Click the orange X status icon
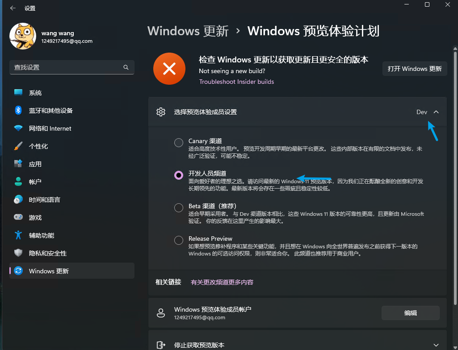458x350 pixels. pos(169,69)
